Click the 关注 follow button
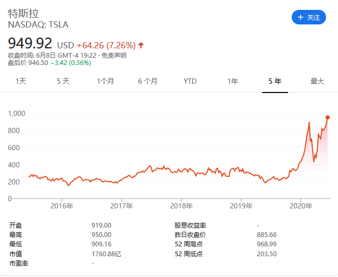338x277 pixels. (x=308, y=17)
